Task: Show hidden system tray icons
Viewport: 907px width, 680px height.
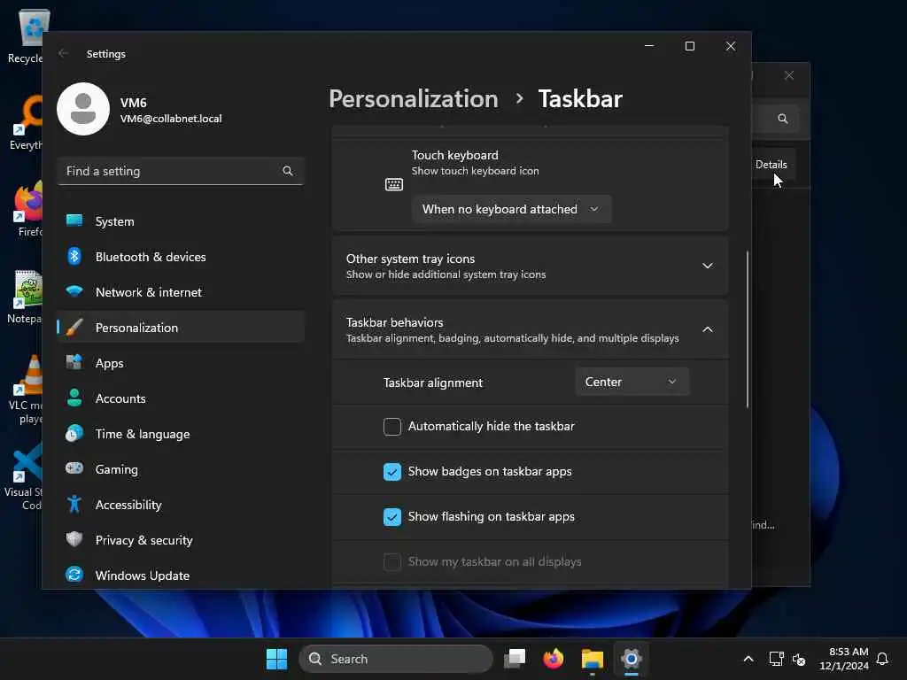Action: 748,659
